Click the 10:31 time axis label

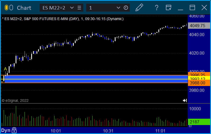pos(108,131)
